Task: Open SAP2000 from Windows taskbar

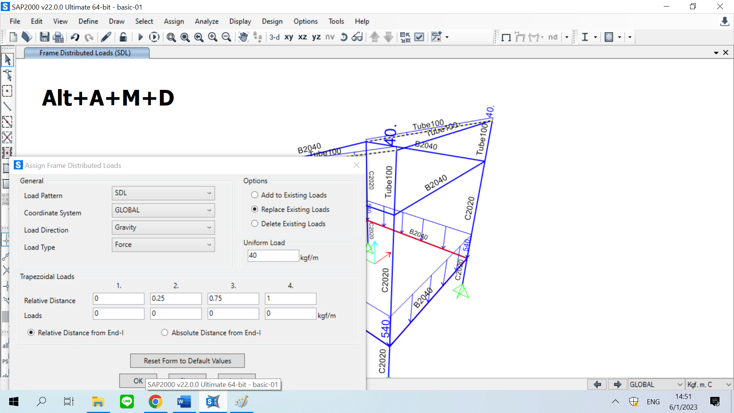Action: tap(213, 402)
